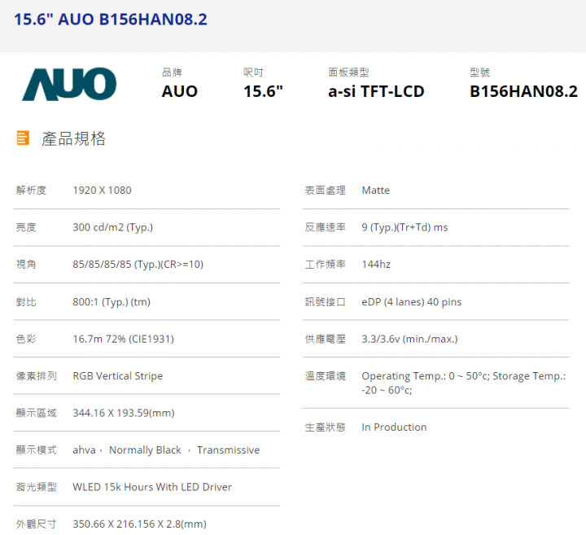Viewport: 586px width, 535px height.
Task: Click the 生產狀態 row label
Action: [325, 427]
